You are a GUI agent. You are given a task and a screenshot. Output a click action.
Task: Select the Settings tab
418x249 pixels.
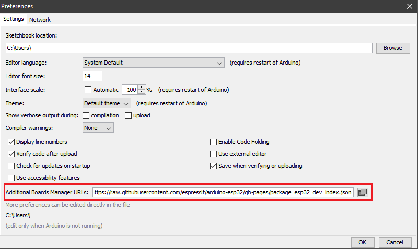[14, 19]
